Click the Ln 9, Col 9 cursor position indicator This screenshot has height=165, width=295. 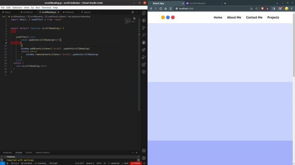coord(80,163)
